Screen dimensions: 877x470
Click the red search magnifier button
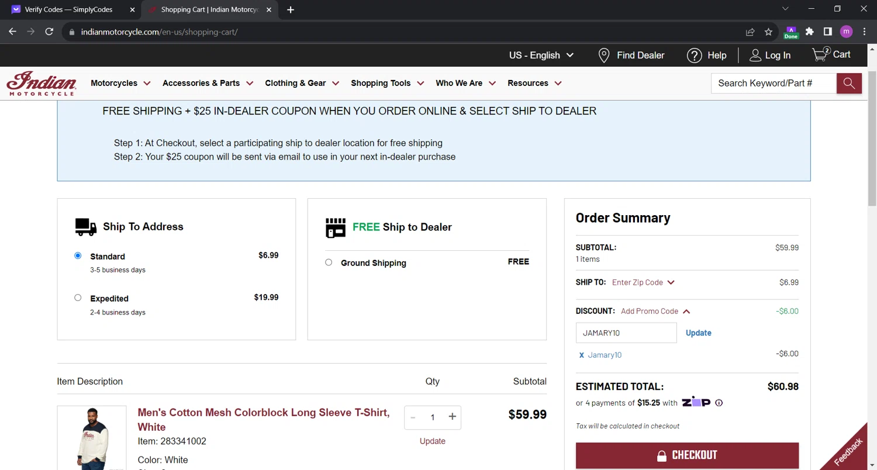[849, 83]
